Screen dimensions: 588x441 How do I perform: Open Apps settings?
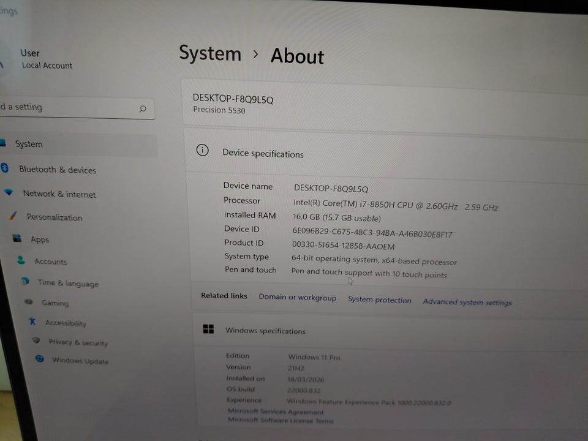point(40,239)
